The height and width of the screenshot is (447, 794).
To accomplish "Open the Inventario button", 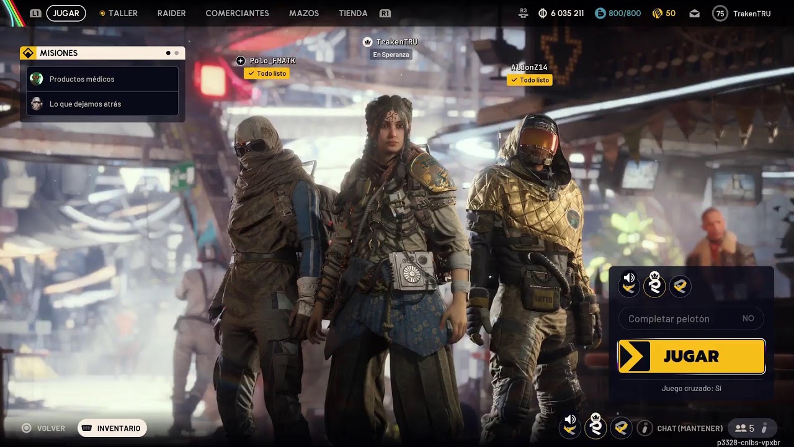I will pos(112,428).
